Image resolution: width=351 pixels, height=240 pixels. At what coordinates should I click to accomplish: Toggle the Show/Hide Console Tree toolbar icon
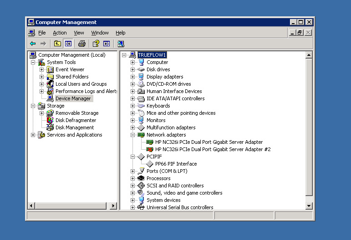pyautogui.click(x=68, y=44)
